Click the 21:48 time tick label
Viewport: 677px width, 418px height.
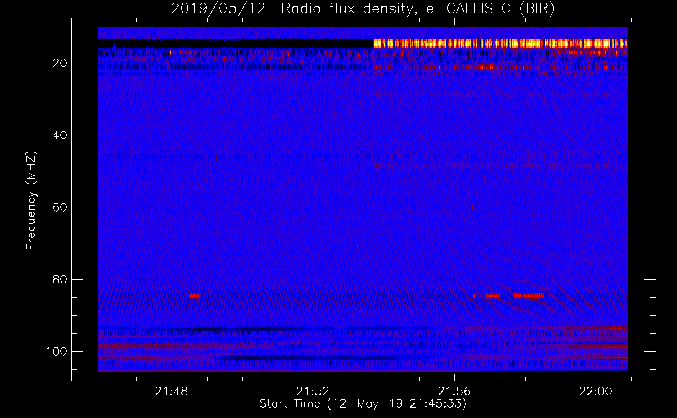click(172, 392)
